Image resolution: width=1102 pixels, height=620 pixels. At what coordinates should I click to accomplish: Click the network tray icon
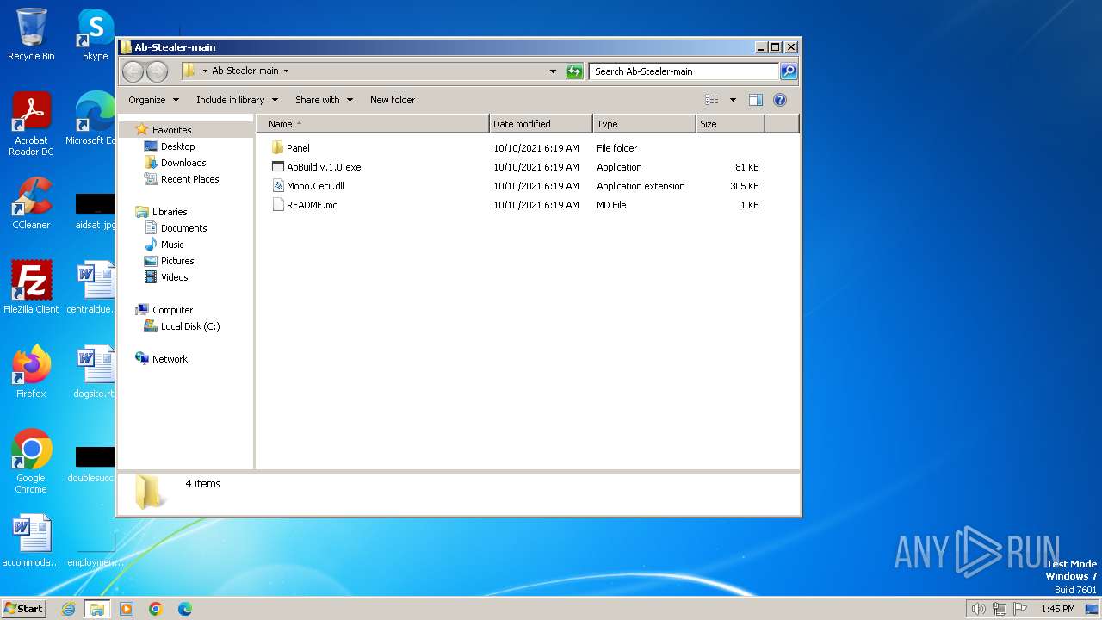point(1000,609)
